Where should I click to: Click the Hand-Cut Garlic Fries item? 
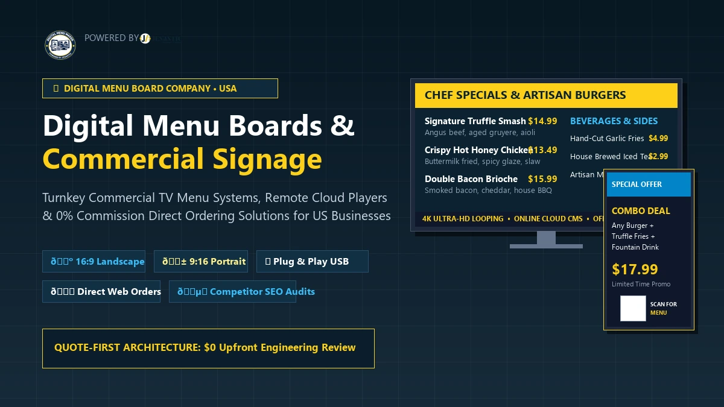point(607,139)
